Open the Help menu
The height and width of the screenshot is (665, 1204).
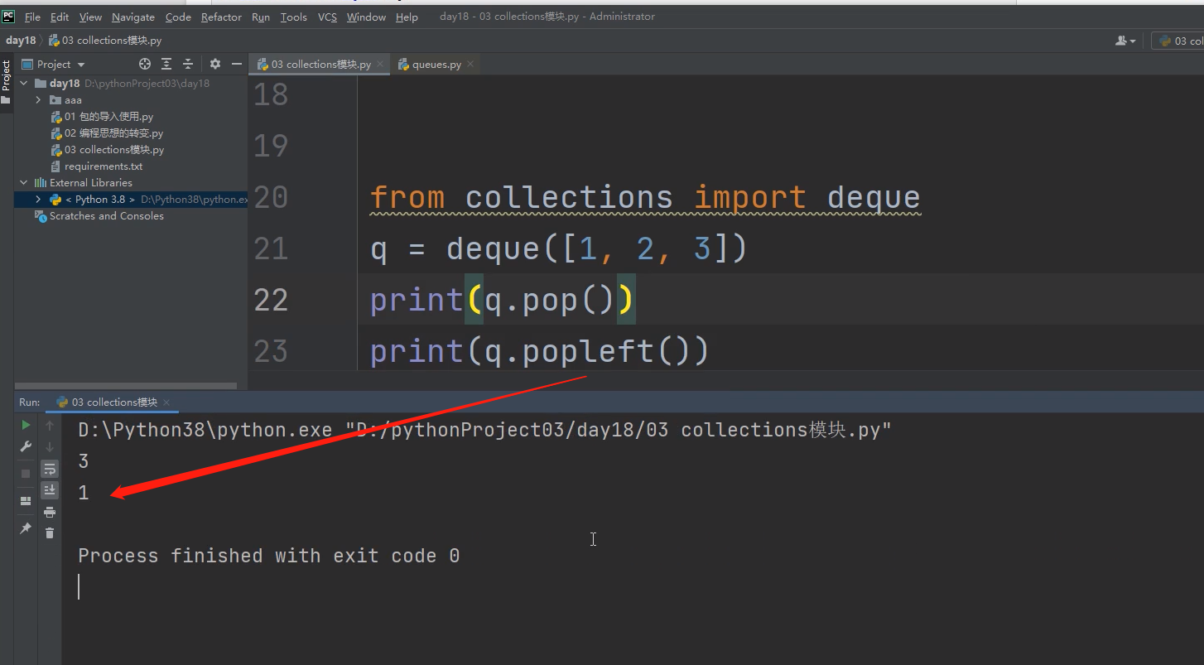pos(407,17)
